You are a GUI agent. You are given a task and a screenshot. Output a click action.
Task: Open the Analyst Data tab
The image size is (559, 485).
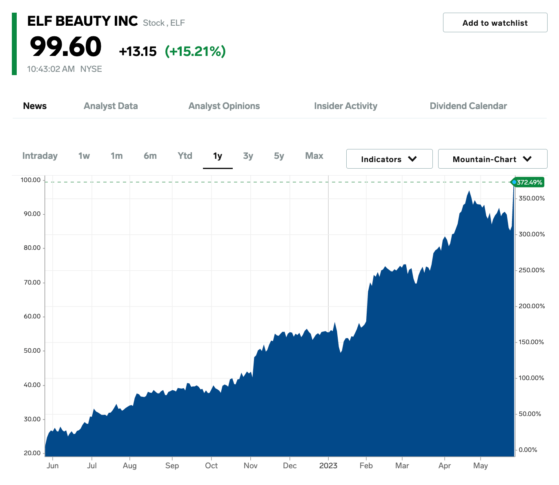[111, 106]
